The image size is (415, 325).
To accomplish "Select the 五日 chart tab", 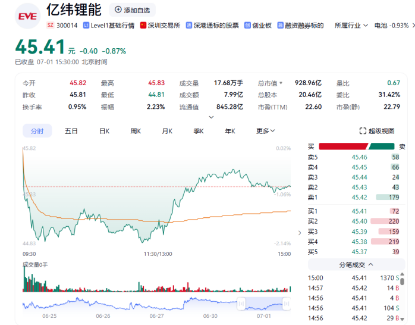I will coord(71,131).
